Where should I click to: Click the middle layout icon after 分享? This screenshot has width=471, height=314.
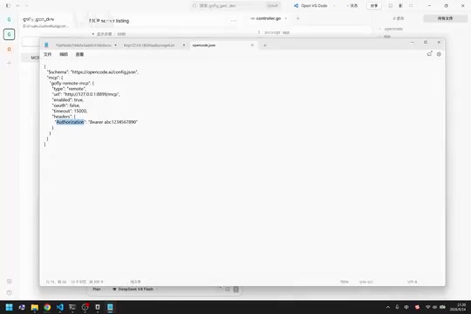pos(400,6)
